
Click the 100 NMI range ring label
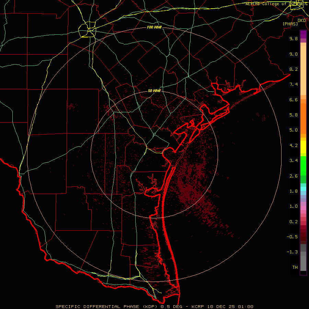pos(154,27)
